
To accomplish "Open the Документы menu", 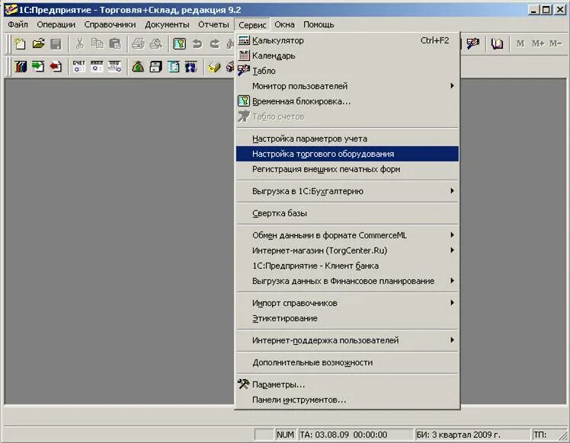I will pos(167,24).
